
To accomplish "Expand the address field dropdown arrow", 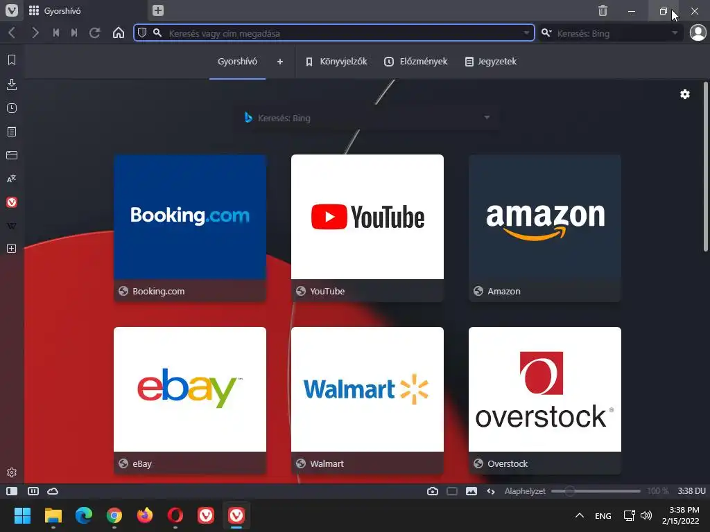I will pyautogui.click(x=526, y=33).
